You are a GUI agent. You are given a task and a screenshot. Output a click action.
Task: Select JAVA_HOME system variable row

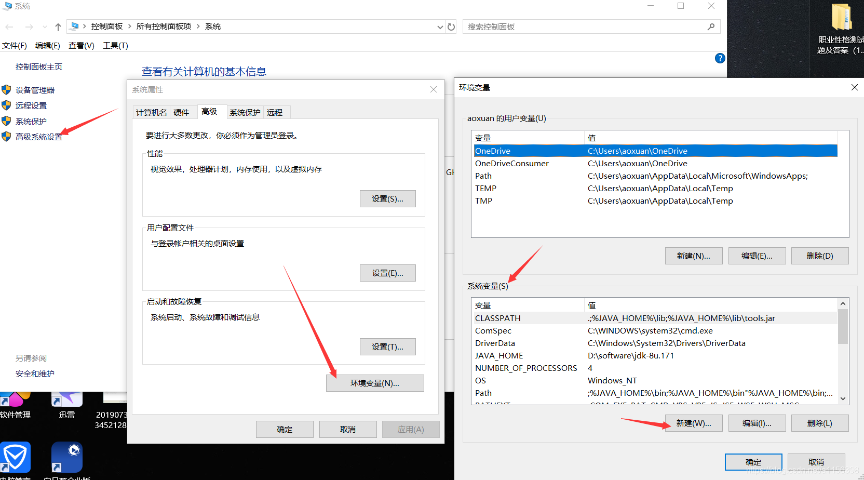click(x=655, y=355)
